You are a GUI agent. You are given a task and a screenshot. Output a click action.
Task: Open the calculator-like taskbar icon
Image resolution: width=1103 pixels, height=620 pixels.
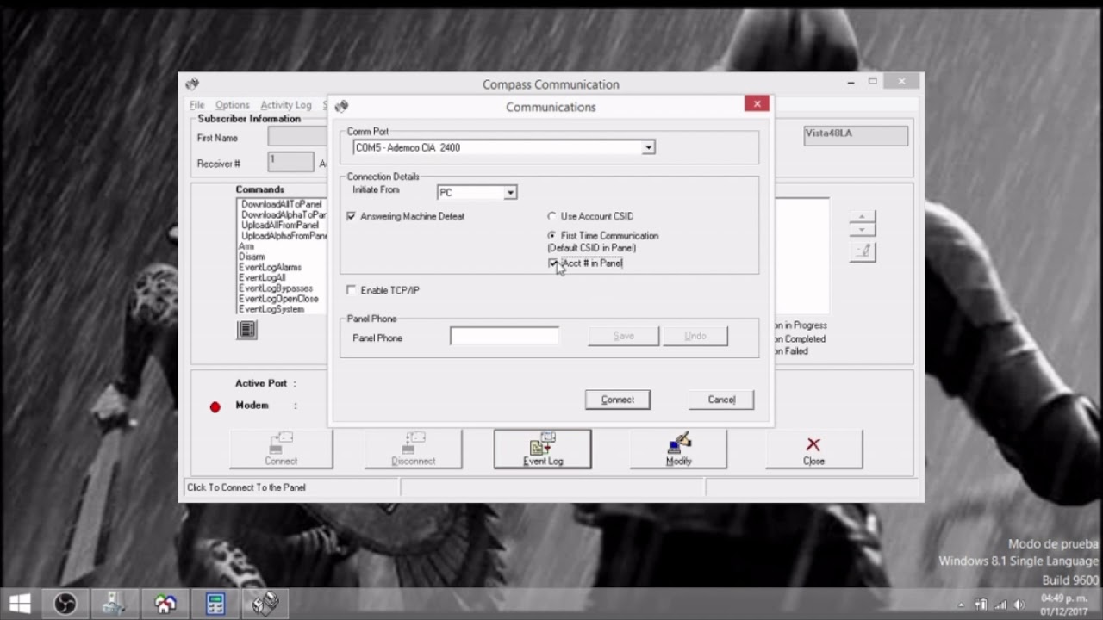click(x=215, y=604)
